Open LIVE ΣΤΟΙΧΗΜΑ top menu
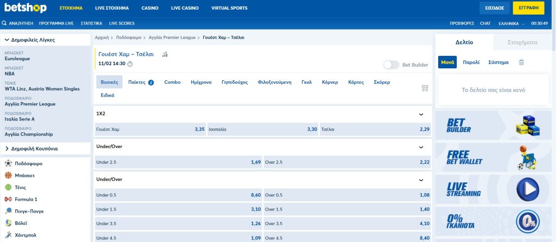Image resolution: width=556 pixels, height=242 pixels. 112,8
